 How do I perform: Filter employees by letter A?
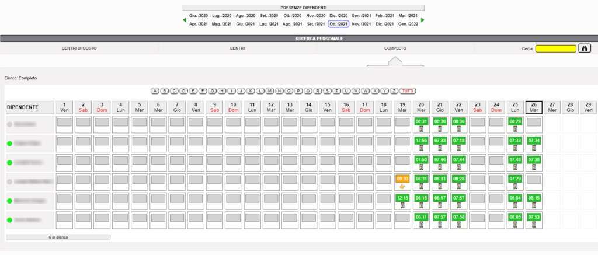[x=155, y=91]
